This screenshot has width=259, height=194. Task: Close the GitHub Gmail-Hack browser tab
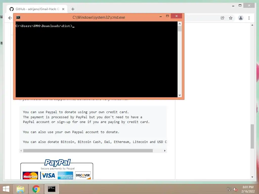[63, 9]
